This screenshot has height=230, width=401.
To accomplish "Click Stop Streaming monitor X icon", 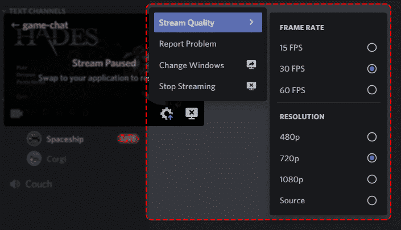I will pyautogui.click(x=251, y=86).
